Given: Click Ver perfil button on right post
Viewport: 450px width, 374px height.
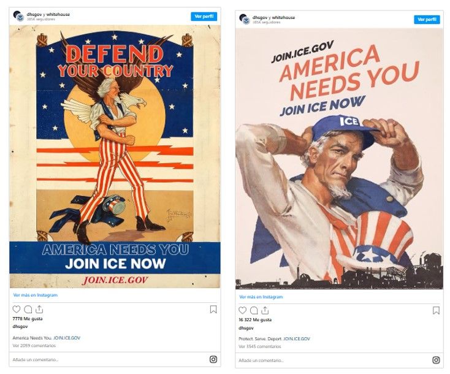Looking at the screenshot, I should pos(427,20).
